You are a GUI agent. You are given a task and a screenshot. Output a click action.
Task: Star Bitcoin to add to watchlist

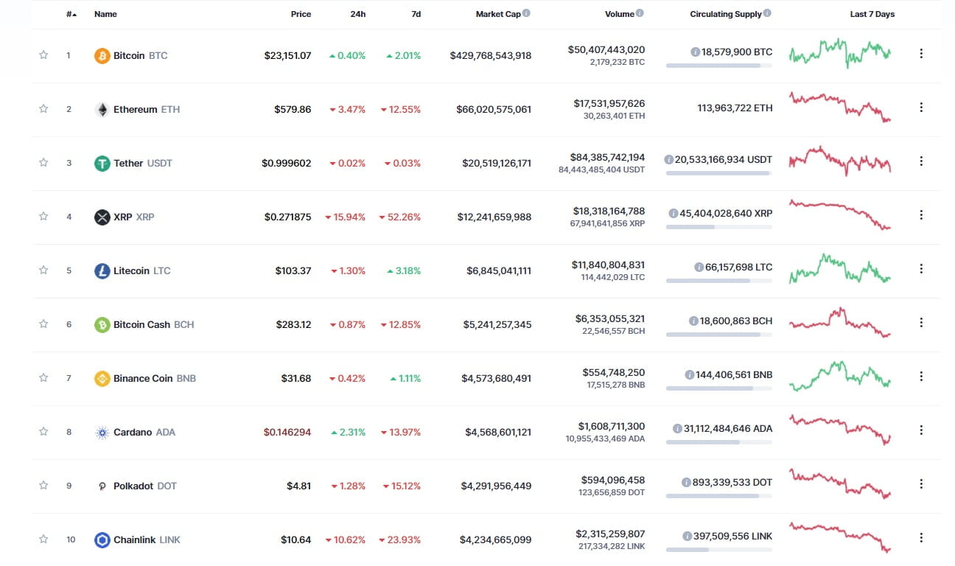[43, 55]
